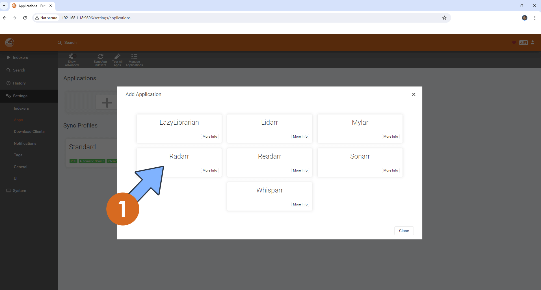Open the Chrome three-dot menu
This screenshot has height=290, width=541.
click(534, 18)
